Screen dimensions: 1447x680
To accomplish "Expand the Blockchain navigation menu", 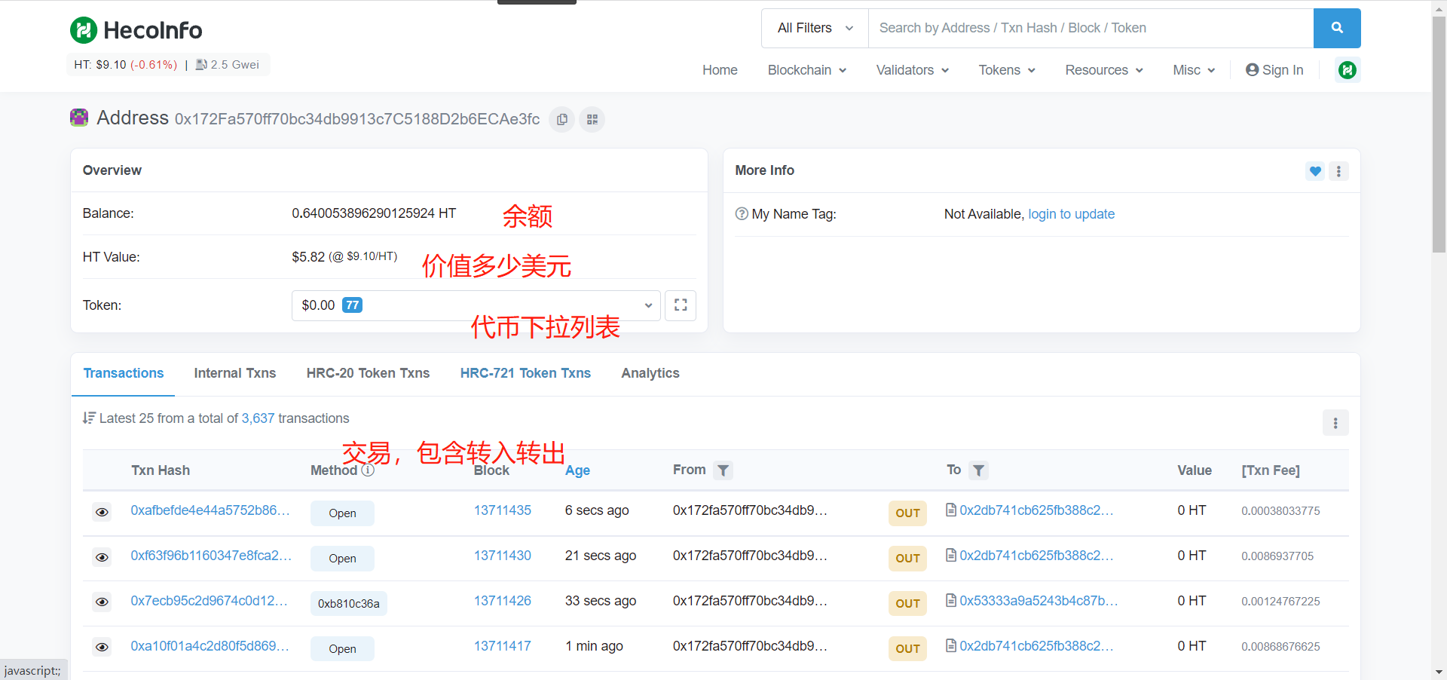I will coord(806,70).
